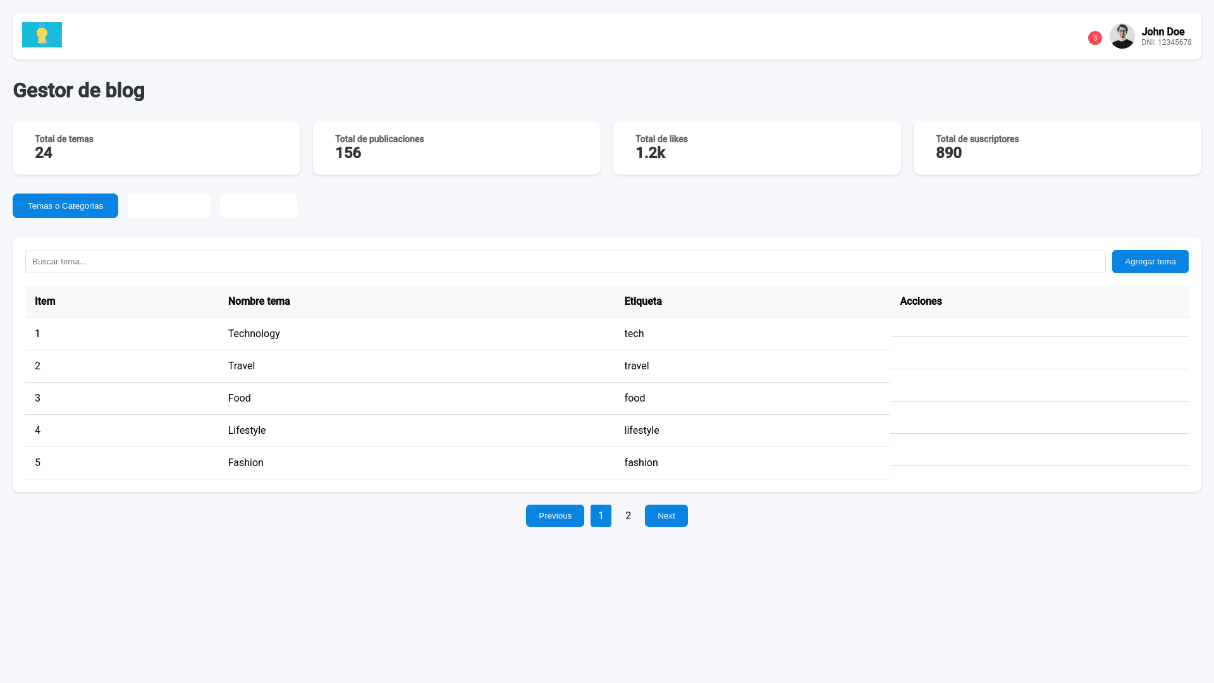Go to the Previous page

(x=555, y=516)
